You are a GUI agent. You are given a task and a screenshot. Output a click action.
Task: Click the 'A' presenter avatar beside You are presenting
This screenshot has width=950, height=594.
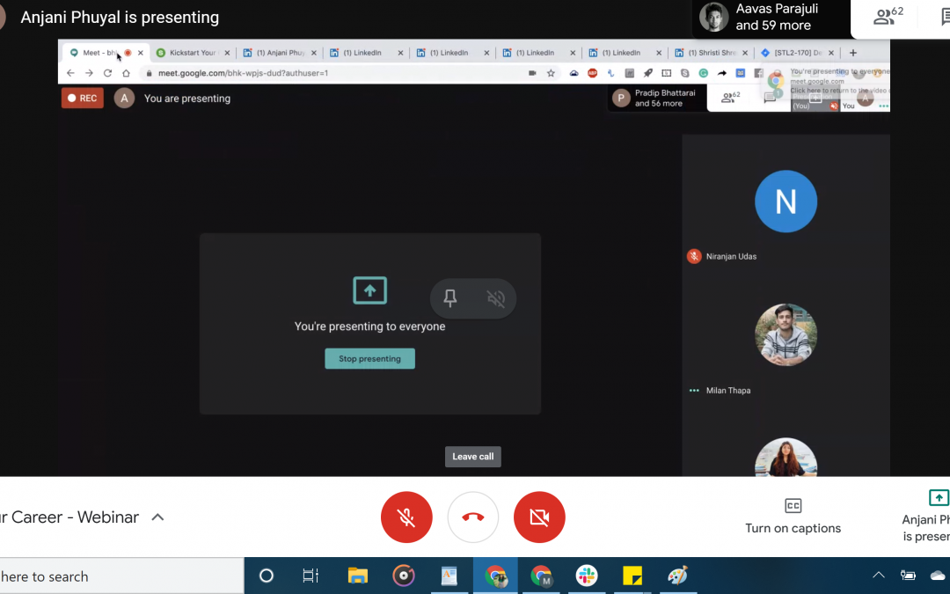[x=124, y=99]
